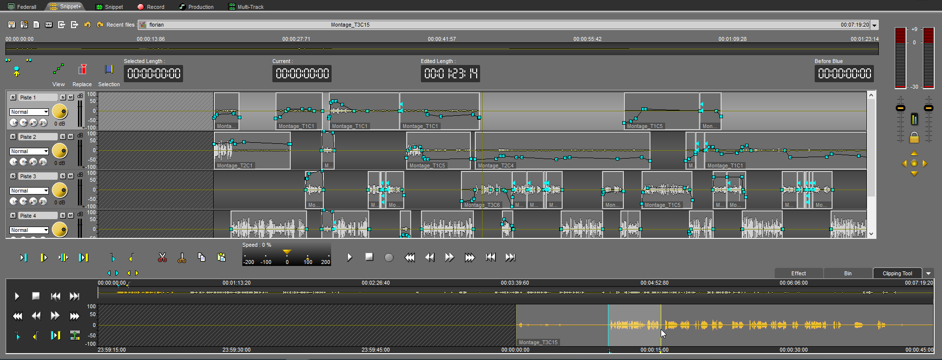Image resolution: width=942 pixels, height=360 pixels.
Task: Solo Piste 2 with the S button
Action: [x=63, y=137]
